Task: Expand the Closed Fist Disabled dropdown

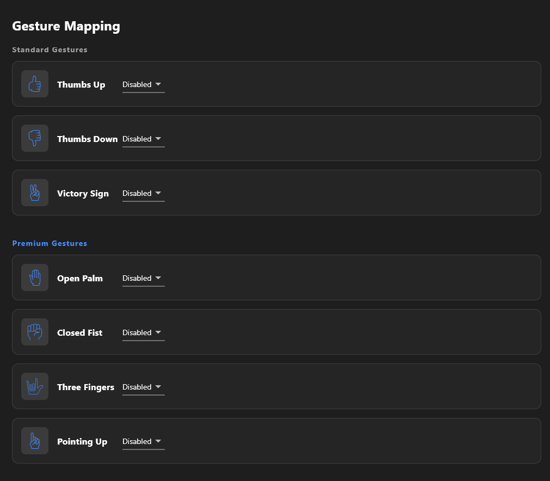Action: tap(144, 333)
